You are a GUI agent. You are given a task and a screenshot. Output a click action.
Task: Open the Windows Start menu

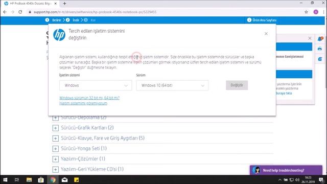pyautogui.click(x=5, y=179)
